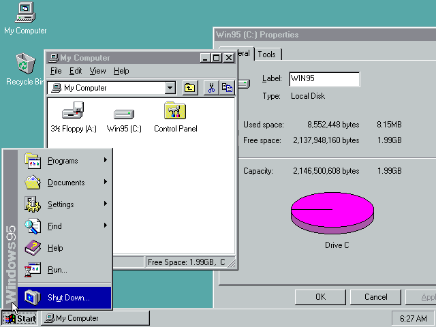This screenshot has height=327, width=436.
Task: Click the Copy toolbar icon
Action: 227,88
